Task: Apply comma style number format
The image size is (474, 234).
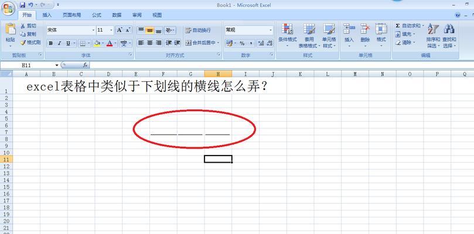Action: 251,43
